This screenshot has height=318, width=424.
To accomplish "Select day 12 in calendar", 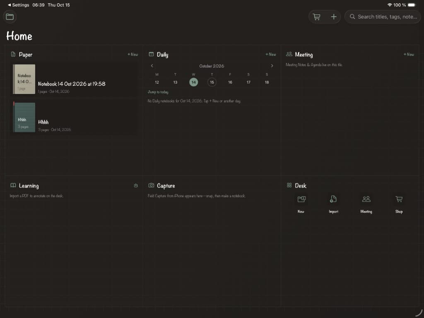I will pos(157,82).
